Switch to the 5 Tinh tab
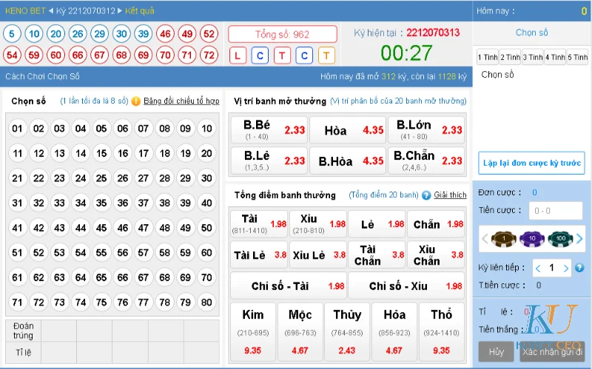The width and height of the screenshot is (592, 369). click(x=577, y=57)
